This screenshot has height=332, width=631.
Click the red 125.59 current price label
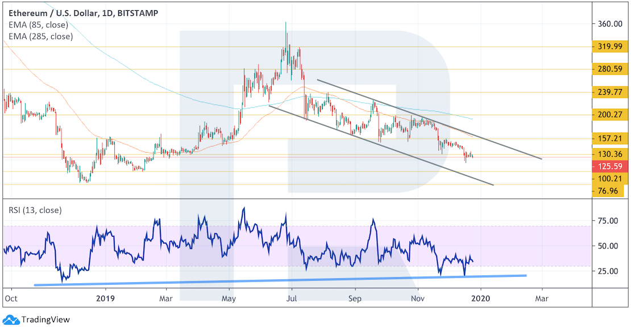[610, 166]
